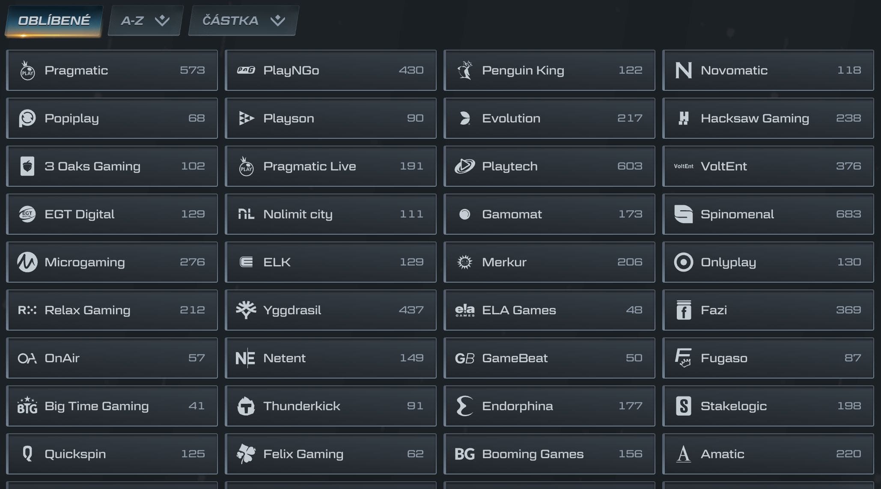This screenshot has width=881, height=489.
Task: Click the Felix Gaming clover icon
Action: coord(246,454)
